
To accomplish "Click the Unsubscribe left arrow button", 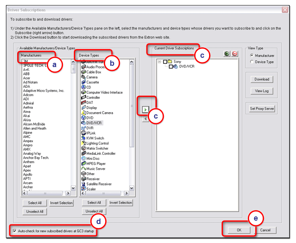I will [x=145, y=119].
